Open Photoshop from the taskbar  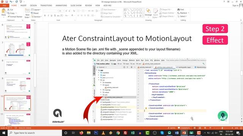tap(96, 133)
